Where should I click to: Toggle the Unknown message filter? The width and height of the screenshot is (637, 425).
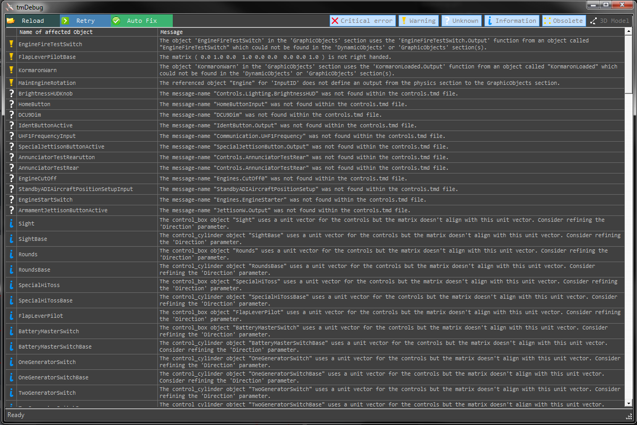(x=462, y=21)
